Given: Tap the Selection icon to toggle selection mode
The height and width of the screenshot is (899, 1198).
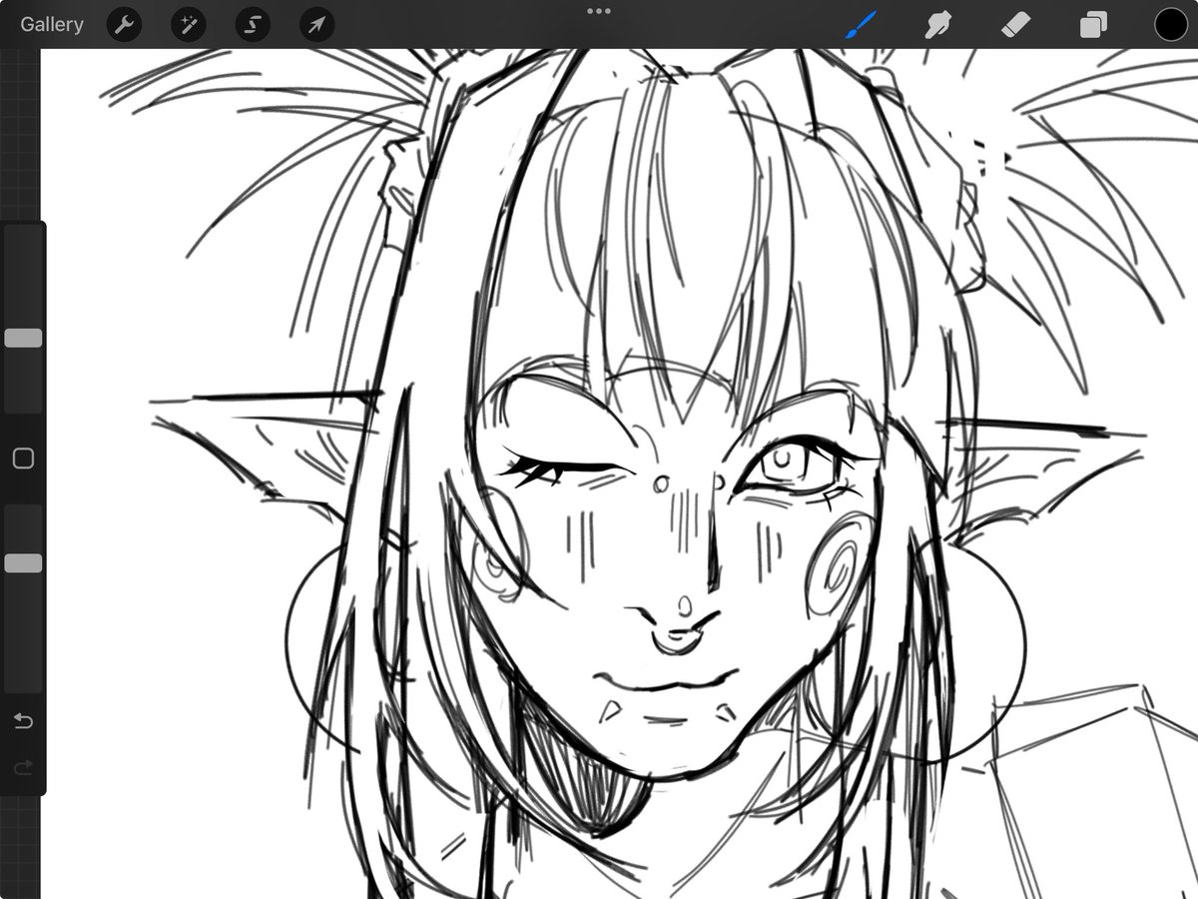Looking at the screenshot, I should 252,24.
